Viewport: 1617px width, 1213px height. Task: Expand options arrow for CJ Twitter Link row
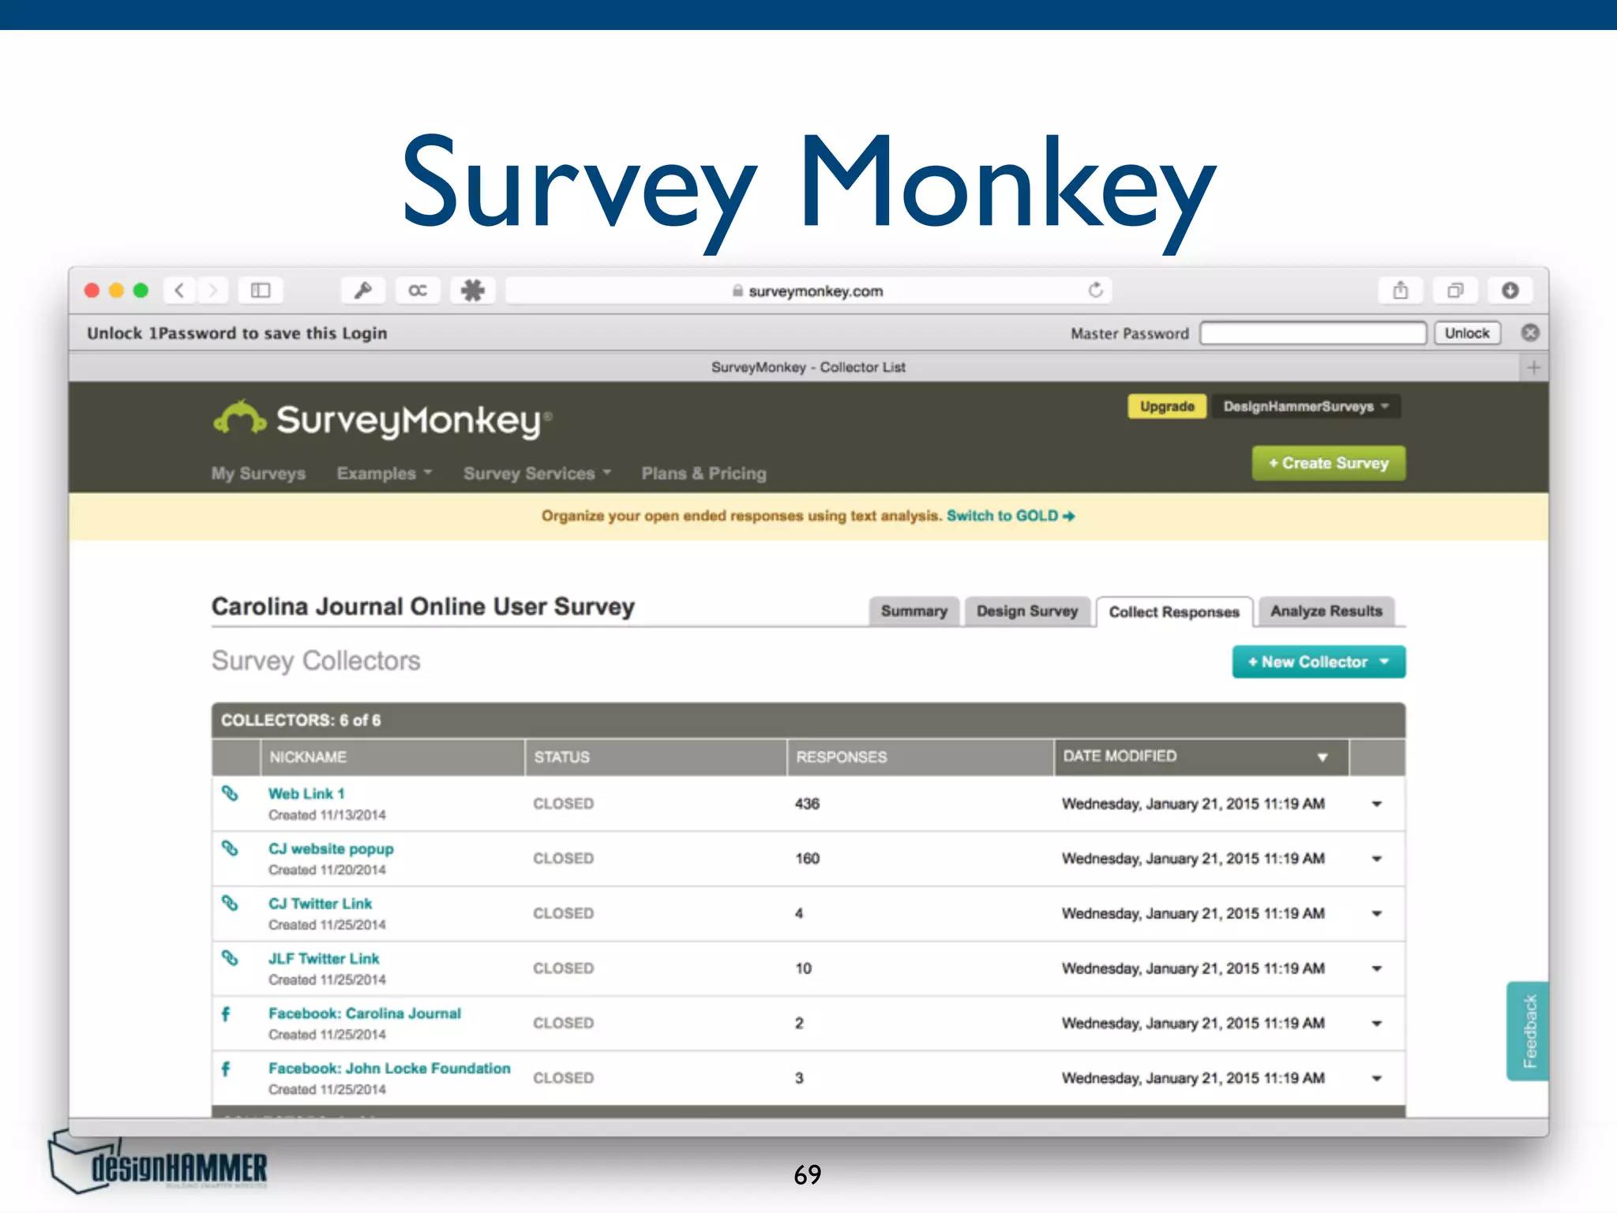pyautogui.click(x=1377, y=914)
